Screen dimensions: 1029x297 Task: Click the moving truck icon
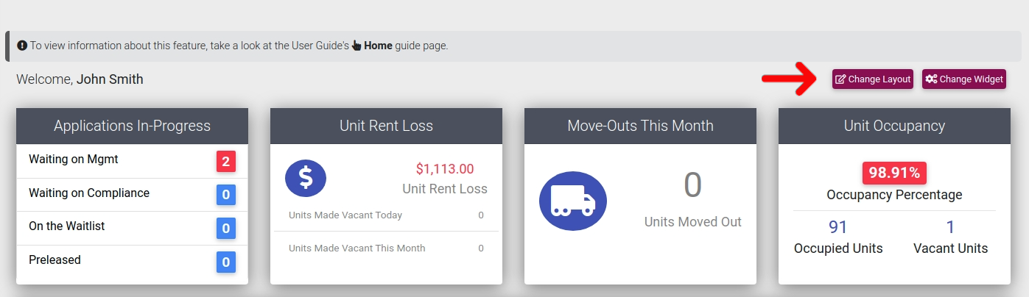pyautogui.click(x=573, y=201)
